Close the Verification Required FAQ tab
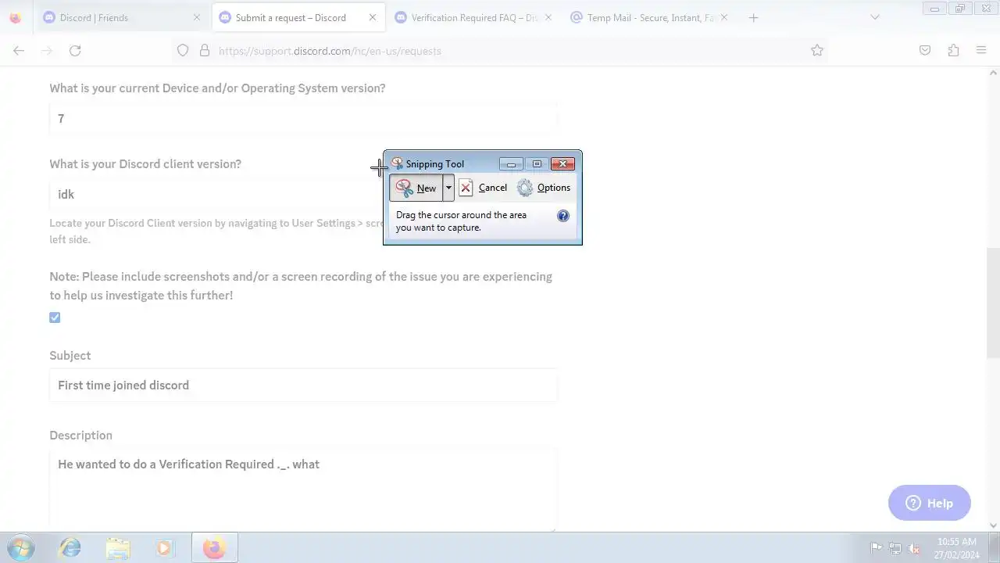 coord(548,17)
